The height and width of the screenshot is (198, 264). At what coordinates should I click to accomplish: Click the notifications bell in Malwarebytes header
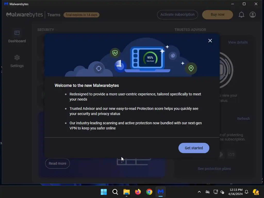pyautogui.click(x=241, y=15)
